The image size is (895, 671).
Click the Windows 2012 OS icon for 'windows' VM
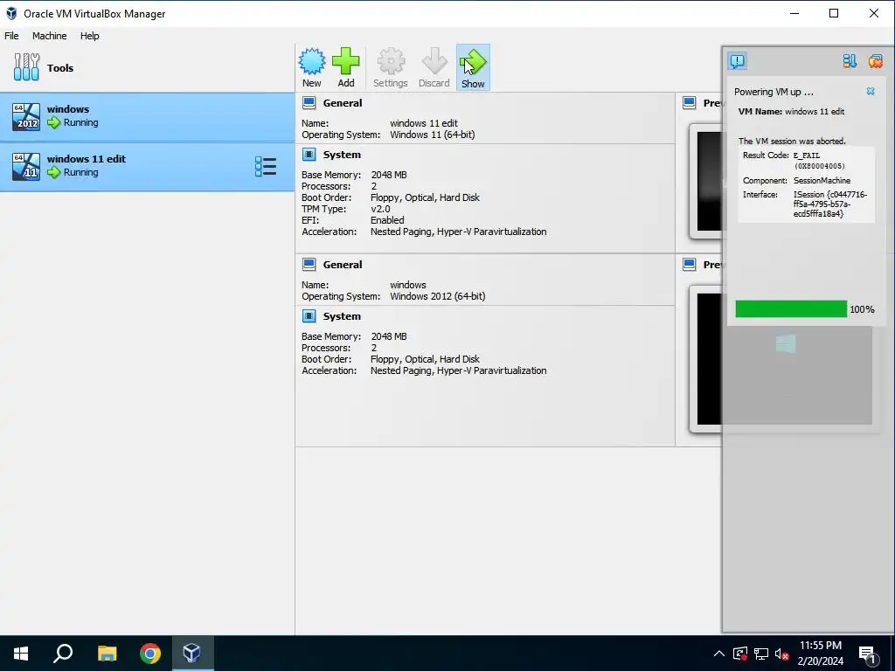(x=26, y=117)
